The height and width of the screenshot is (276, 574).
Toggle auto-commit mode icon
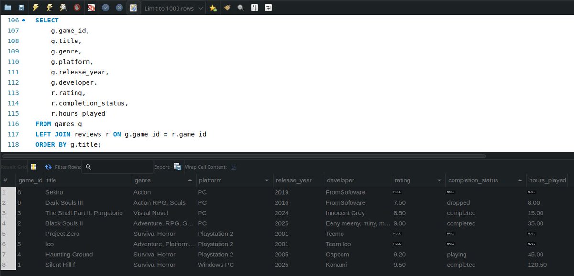133,8
